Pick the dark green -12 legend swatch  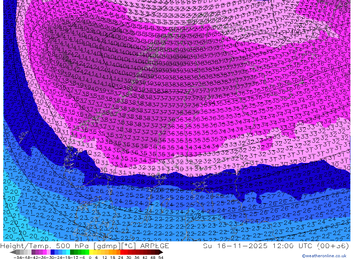(72, 252)
